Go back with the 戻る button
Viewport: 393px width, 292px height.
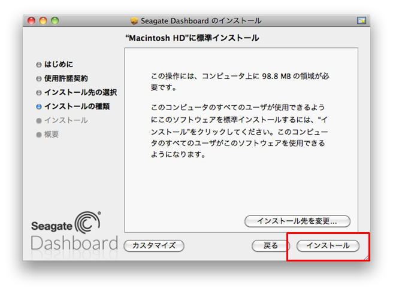270,245
